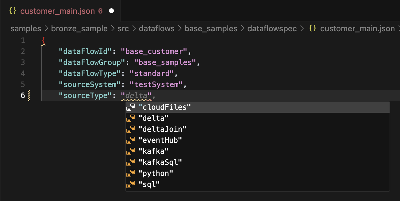Open the chevron after customer_main.json in breadcrumbs
400x201 pixels.
[x=398, y=28]
